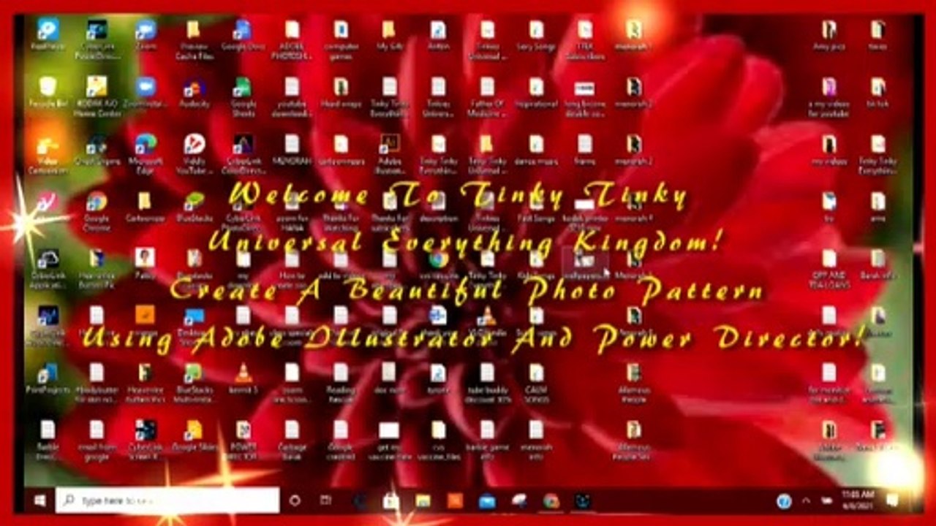This screenshot has width=936, height=526.
Task: Select the MENORAH text file icon
Action: point(292,150)
